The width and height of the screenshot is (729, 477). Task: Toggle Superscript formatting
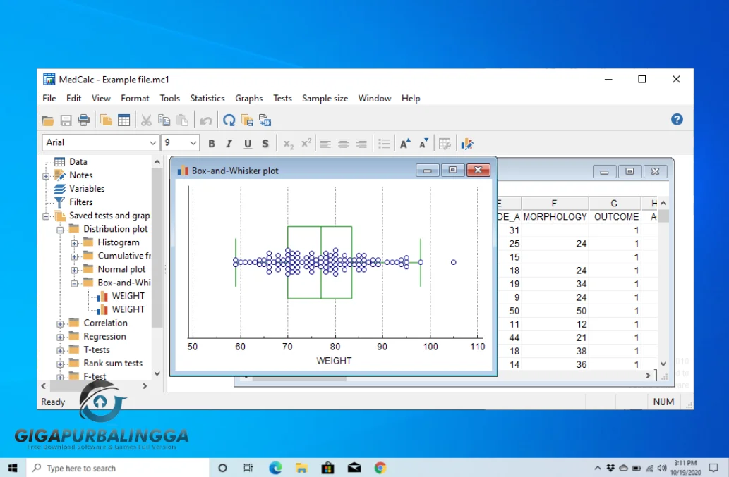(306, 143)
